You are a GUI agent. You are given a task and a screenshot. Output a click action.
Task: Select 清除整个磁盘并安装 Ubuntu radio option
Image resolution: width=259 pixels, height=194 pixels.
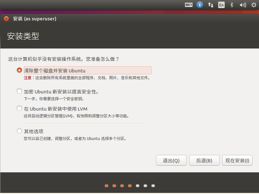click(19, 70)
